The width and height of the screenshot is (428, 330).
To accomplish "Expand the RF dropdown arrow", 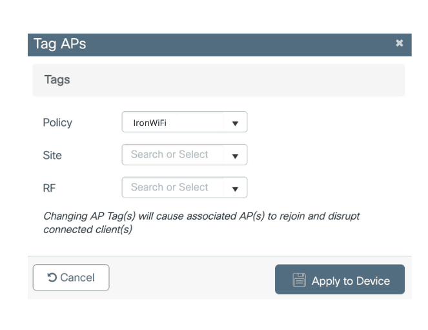I will click(235, 189).
